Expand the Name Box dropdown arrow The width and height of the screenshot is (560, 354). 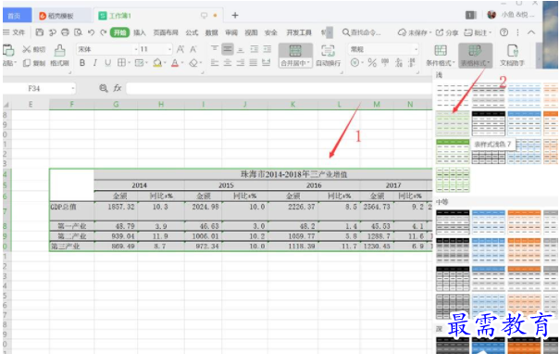[x=73, y=88]
